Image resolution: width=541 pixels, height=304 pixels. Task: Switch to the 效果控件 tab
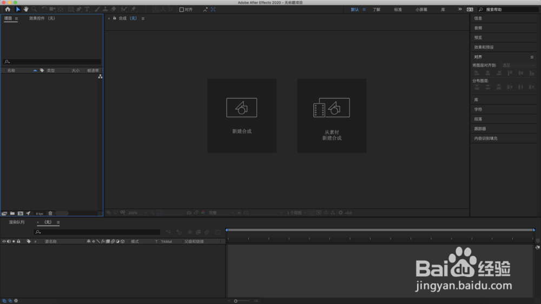42,18
